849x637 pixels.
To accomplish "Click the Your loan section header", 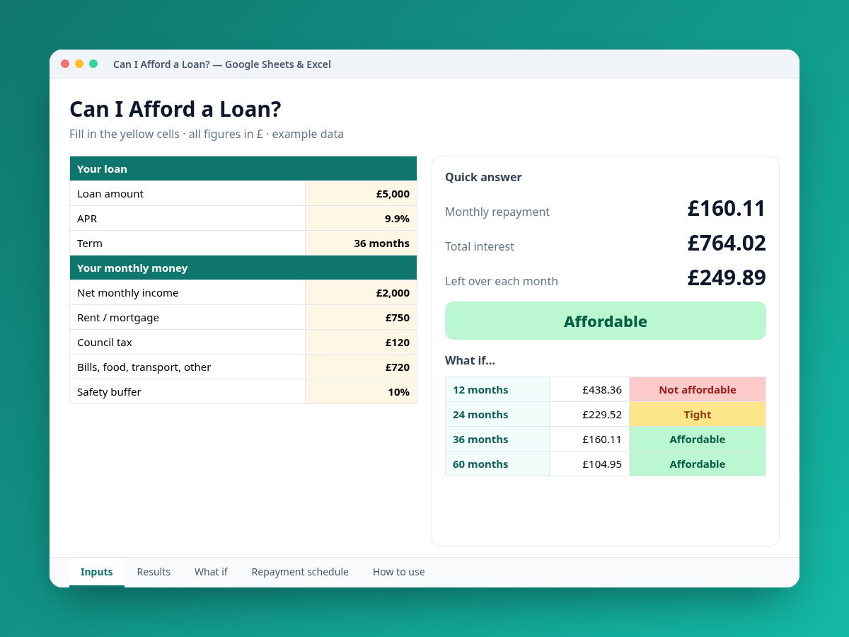I will (x=243, y=168).
